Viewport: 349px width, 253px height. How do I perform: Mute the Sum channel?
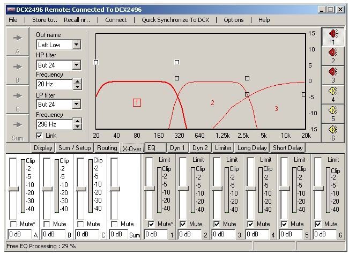[x=114, y=224]
